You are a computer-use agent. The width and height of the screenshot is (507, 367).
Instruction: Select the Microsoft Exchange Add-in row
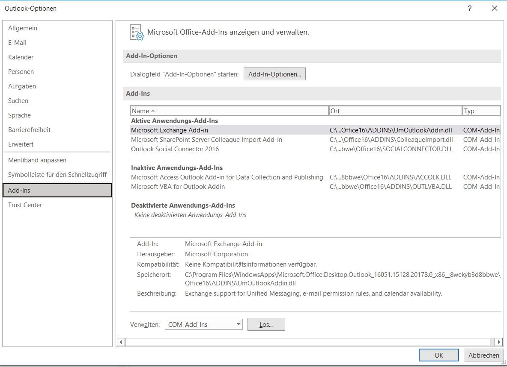click(x=315, y=130)
